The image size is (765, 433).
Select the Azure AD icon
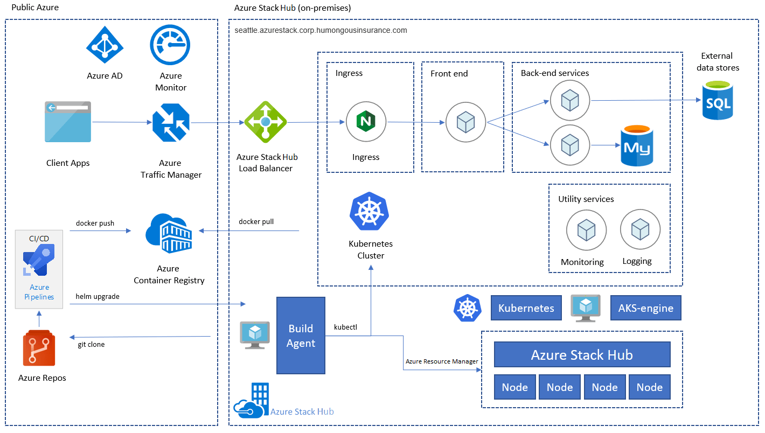[x=105, y=45]
